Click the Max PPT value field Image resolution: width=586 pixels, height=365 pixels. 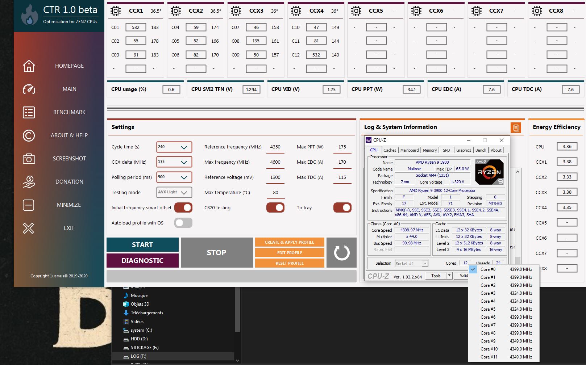tap(342, 147)
